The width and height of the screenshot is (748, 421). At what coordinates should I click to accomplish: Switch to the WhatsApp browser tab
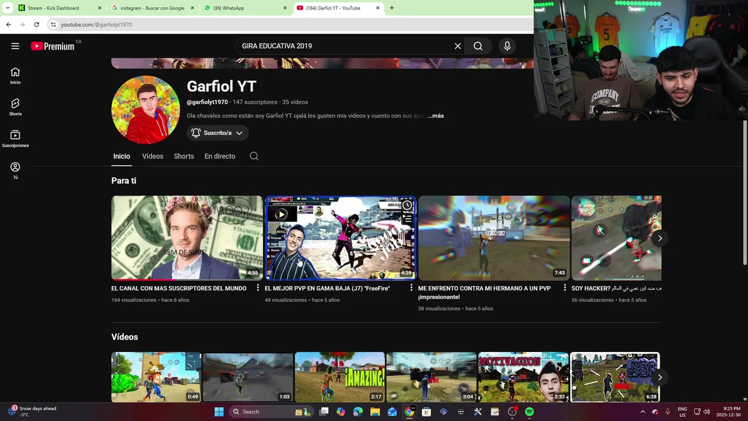tap(245, 8)
